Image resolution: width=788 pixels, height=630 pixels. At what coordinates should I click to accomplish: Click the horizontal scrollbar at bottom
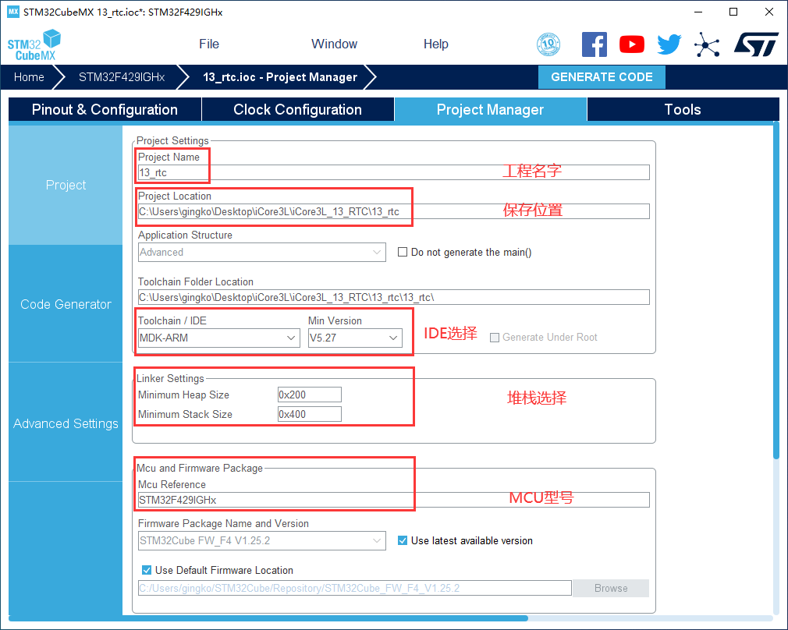tap(268, 618)
